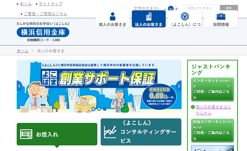Set text size to 大
Image resolution: width=247 pixels, height=151 pixels.
pyautogui.click(x=177, y=9)
